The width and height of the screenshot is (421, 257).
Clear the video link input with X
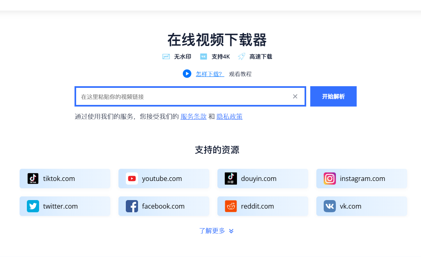[x=295, y=96]
